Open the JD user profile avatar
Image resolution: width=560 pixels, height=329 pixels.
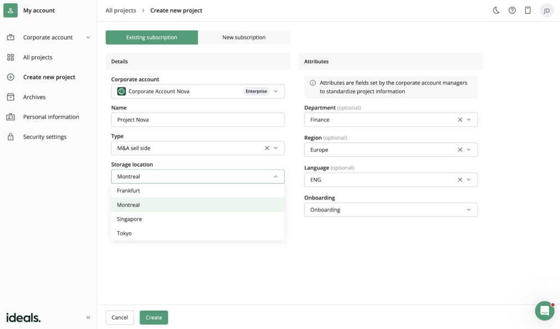(547, 10)
